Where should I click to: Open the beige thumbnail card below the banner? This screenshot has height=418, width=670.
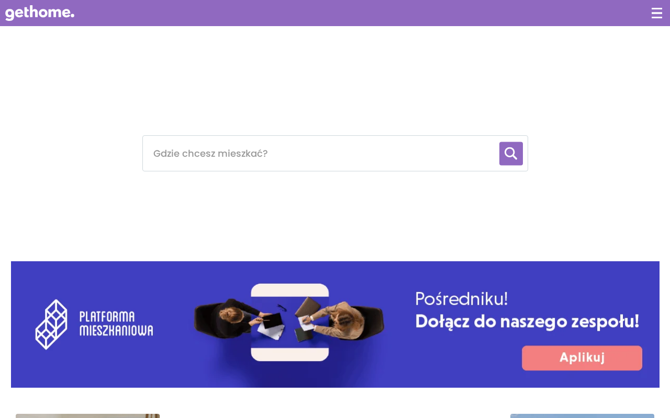87,416
